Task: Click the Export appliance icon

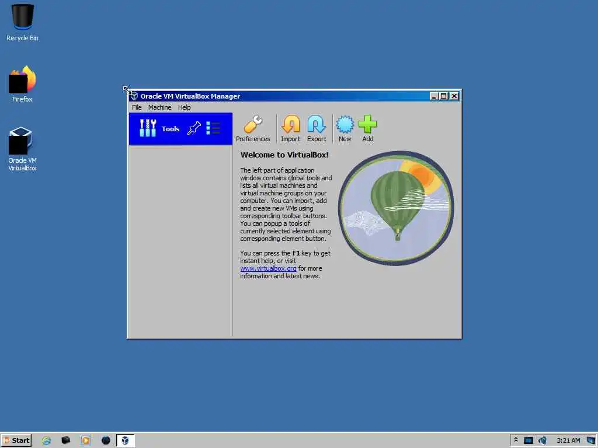Action: [x=317, y=129]
